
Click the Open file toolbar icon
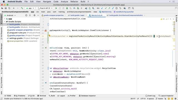pos(2,8)
